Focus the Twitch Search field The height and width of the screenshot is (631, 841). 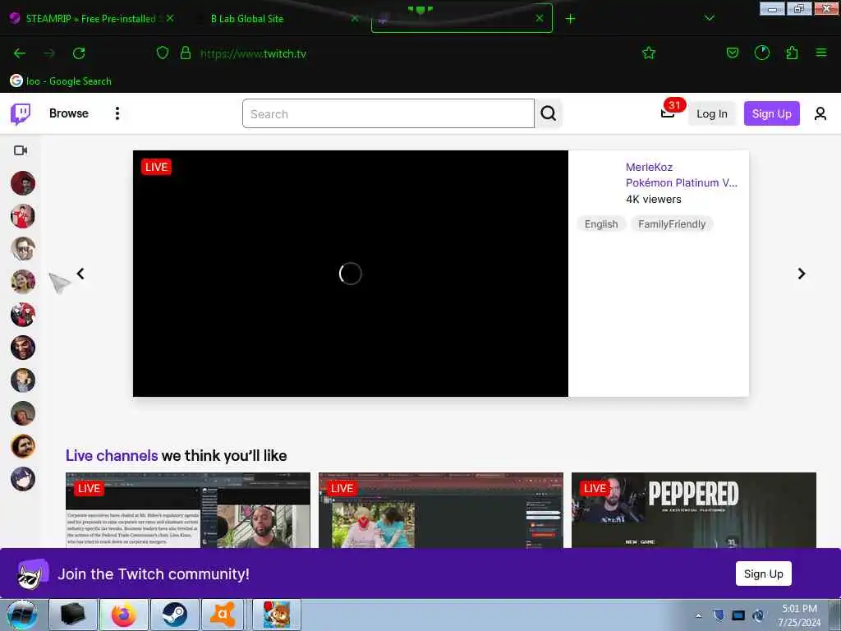click(x=388, y=113)
